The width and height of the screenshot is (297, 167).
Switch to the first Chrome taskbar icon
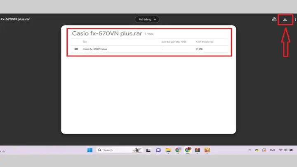[178, 150]
